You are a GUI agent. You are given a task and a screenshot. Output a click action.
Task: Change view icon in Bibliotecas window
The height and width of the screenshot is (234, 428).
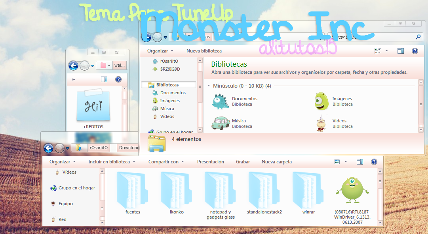[x=378, y=51]
